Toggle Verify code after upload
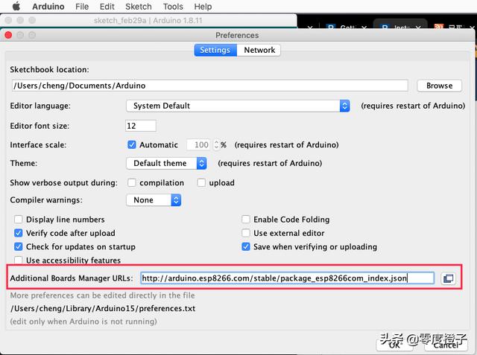Viewport: 477px width, 355px height. 18,233
